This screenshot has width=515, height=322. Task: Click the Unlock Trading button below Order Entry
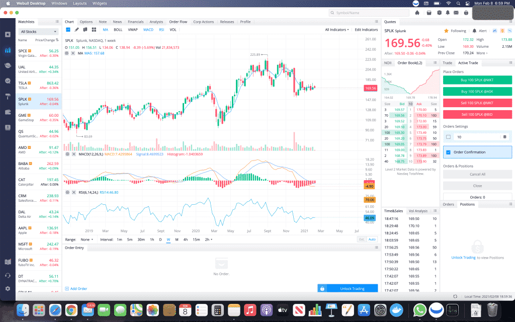tap(348, 288)
